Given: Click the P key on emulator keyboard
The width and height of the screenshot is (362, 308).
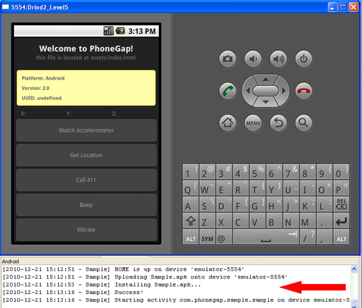Looking at the screenshot, I should 341,188.
